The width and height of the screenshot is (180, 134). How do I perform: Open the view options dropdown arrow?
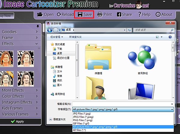(x=161, y=37)
